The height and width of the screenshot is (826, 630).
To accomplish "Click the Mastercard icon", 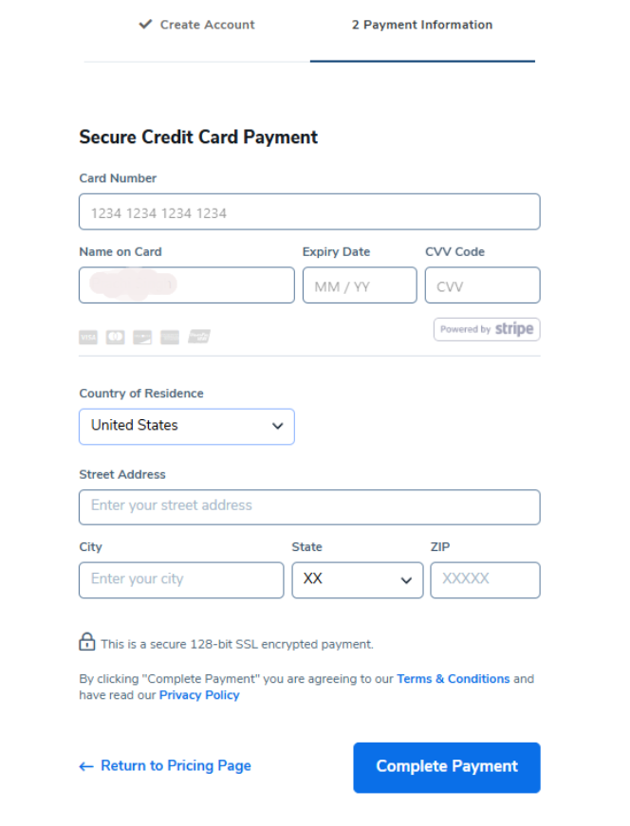I will (115, 337).
